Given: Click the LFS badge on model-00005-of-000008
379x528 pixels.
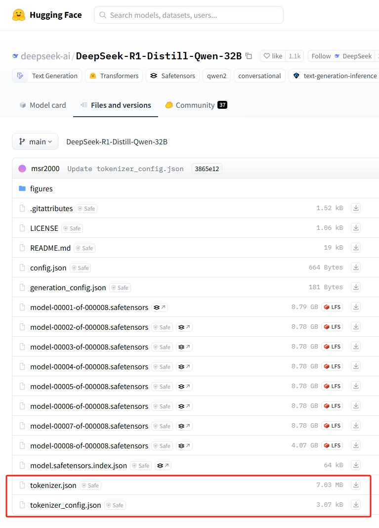Looking at the screenshot, I should pos(332,386).
